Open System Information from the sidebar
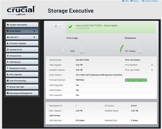This screenshot has height=129, width=162. click(22, 25)
